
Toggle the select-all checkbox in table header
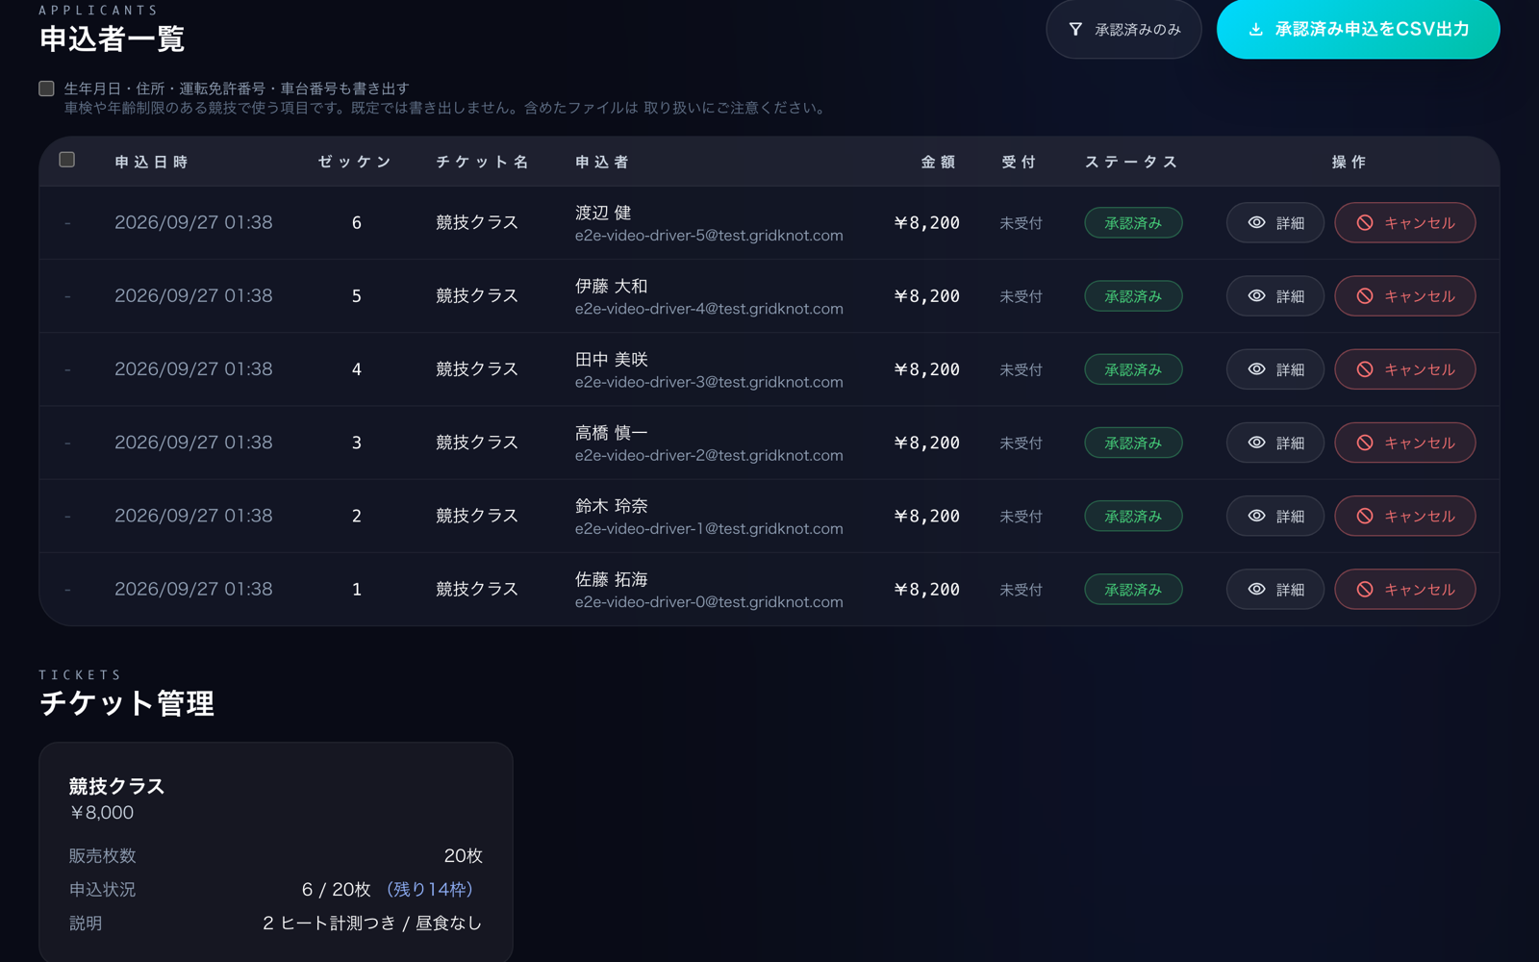[x=66, y=160]
